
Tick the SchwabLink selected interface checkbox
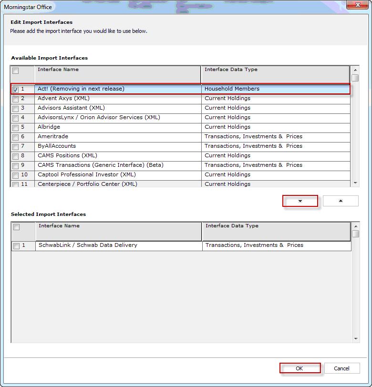pyautogui.click(x=17, y=246)
